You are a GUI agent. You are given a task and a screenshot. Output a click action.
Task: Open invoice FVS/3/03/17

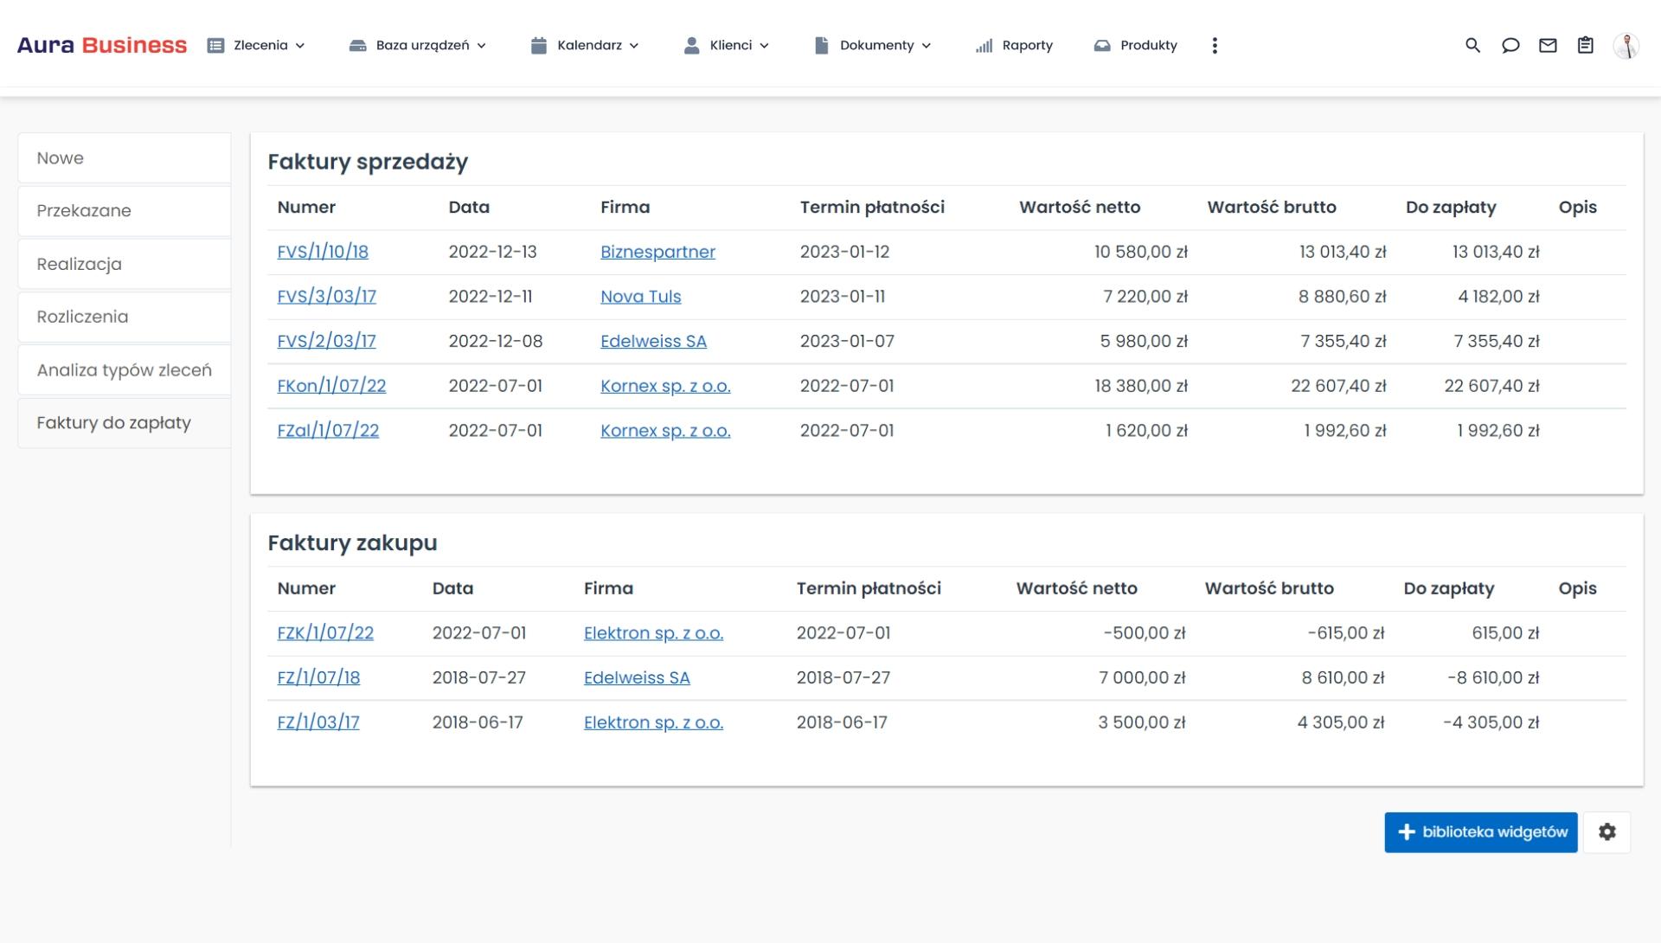tap(326, 296)
